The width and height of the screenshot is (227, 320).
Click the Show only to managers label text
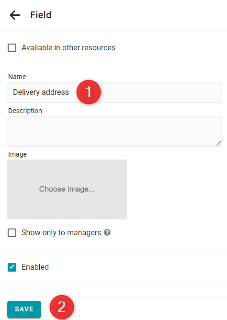coord(61,233)
